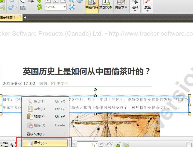Select the snapshot camera tool
193x147 pixels.
click(x=23, y=7)
